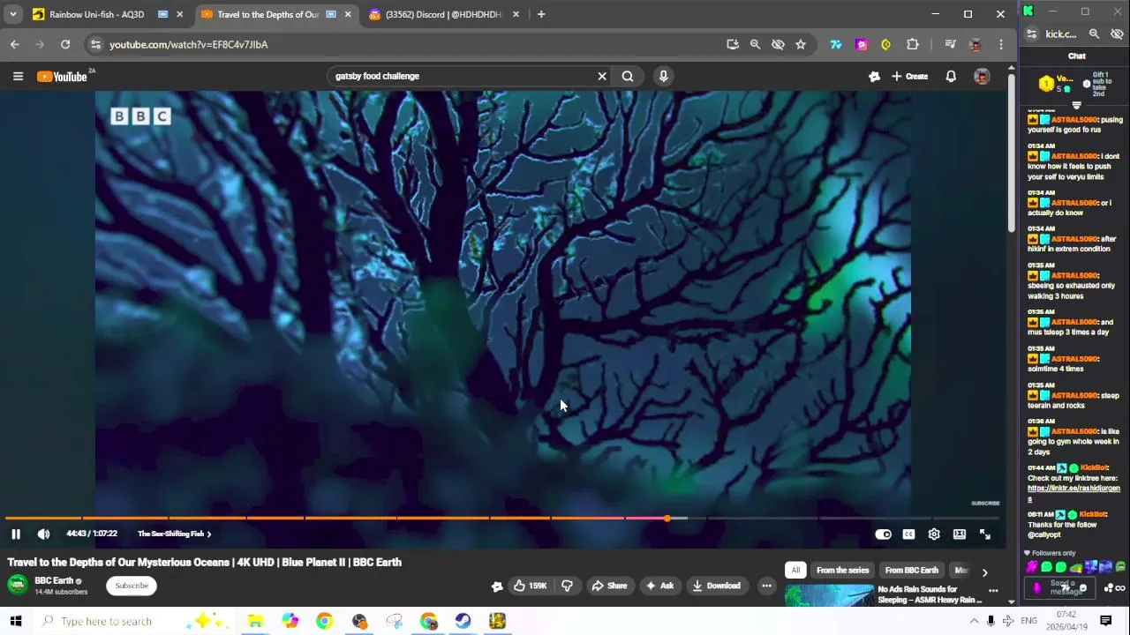Download the video
This screenshot has width=1130, height=635.
click(717, 586)
